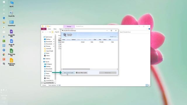Sort by the Name column header
Screen dimensions: 187x105
pyautogui.click(x=63, y=42)
